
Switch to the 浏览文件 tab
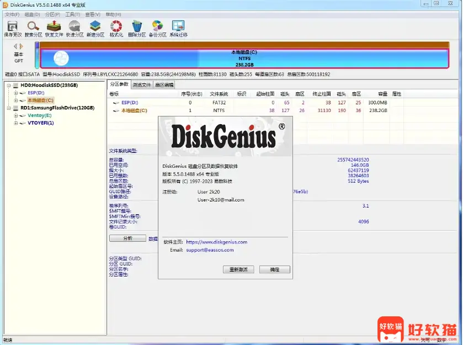point(142,85)
